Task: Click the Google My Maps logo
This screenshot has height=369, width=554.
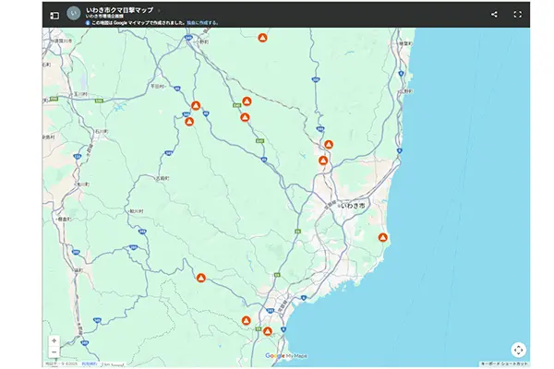Action: (284, 355)
